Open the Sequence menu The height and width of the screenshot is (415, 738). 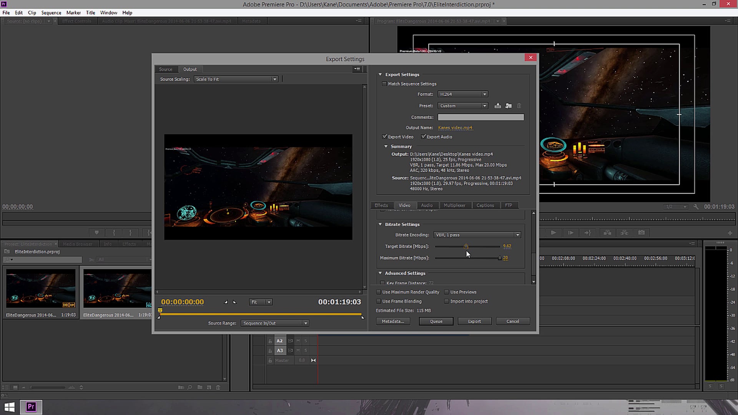pos(51,13)
